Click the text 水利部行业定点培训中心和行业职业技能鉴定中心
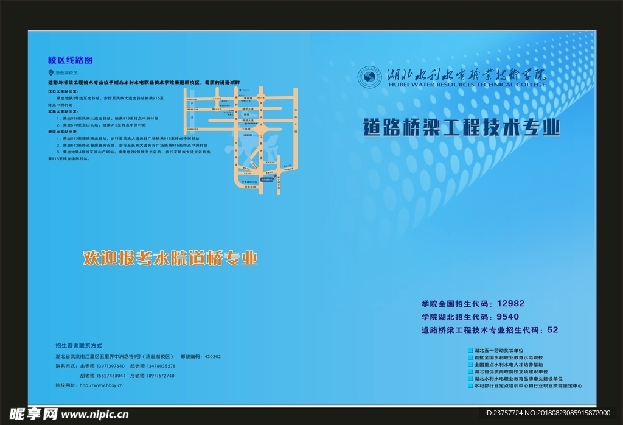The width and height of the screenshot is (623, 425). (529, 385)
